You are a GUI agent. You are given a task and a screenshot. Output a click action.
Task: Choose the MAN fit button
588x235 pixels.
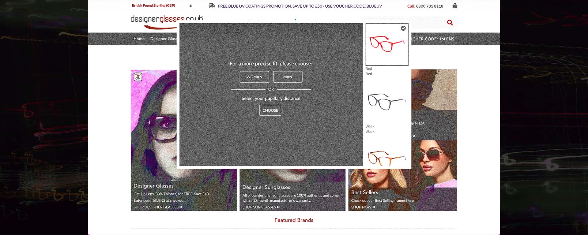(x=288, y=77)
